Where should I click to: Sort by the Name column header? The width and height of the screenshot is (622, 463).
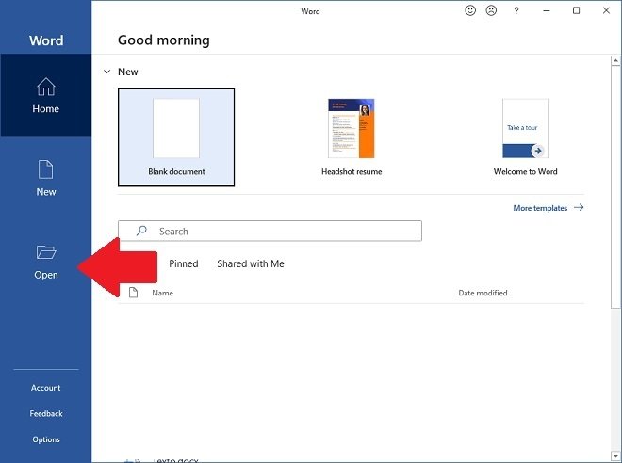[x=162, y=293]
